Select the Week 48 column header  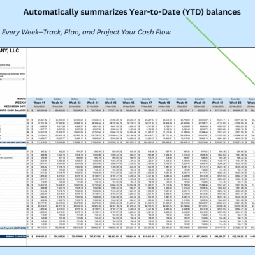tap(164, 103)
